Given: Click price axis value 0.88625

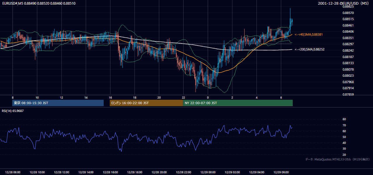Looking at the screenshot, I should (348, 6).
